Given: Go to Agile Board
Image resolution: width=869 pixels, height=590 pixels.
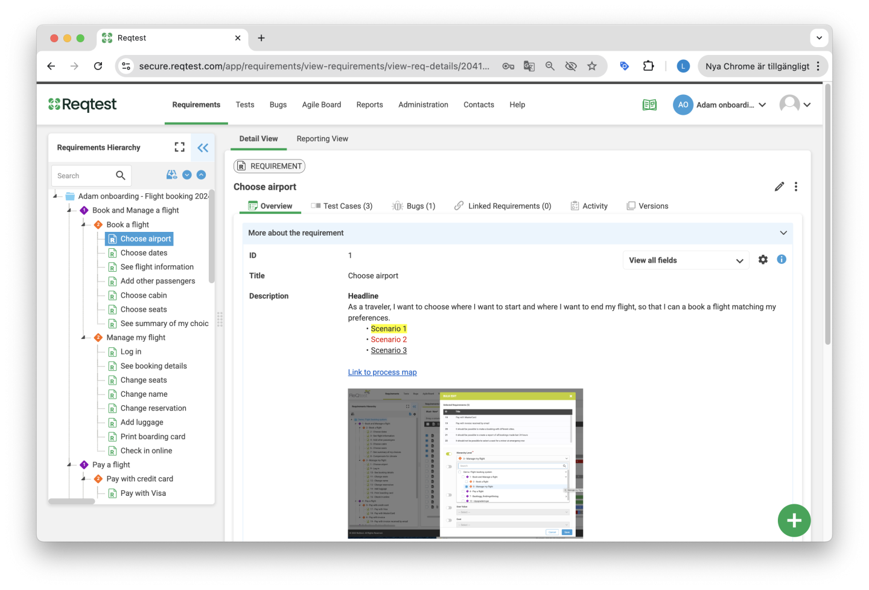Looking at the screenshot, I should (x=322, y=104).
